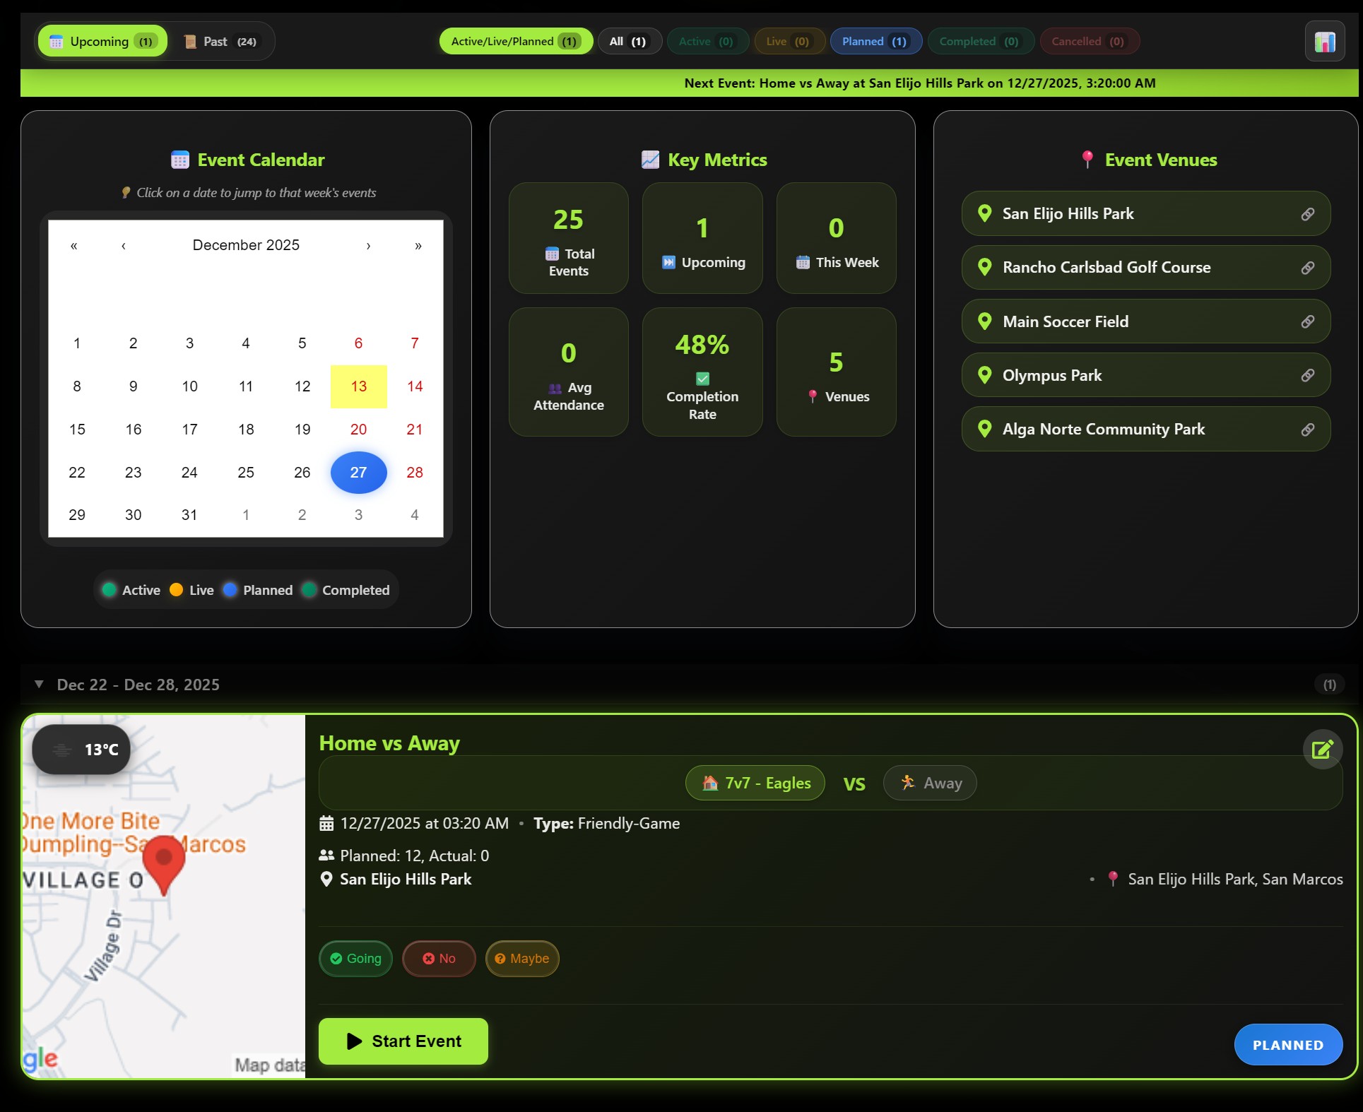Mark your attendance as Going
The height and width of the screenshot is (1112, 1363).
(355, 959)
